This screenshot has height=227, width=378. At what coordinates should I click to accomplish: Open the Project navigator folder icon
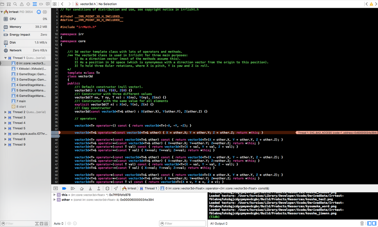(3, 4)
